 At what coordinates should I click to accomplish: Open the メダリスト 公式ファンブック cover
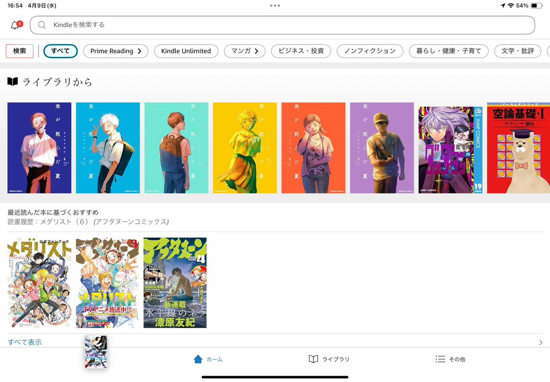39,283
